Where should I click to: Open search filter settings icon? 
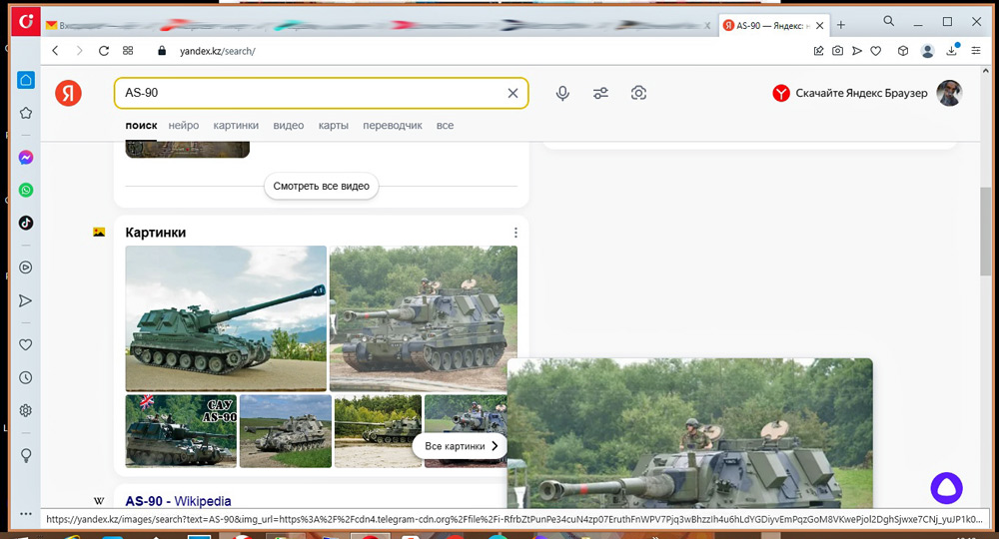600,93
